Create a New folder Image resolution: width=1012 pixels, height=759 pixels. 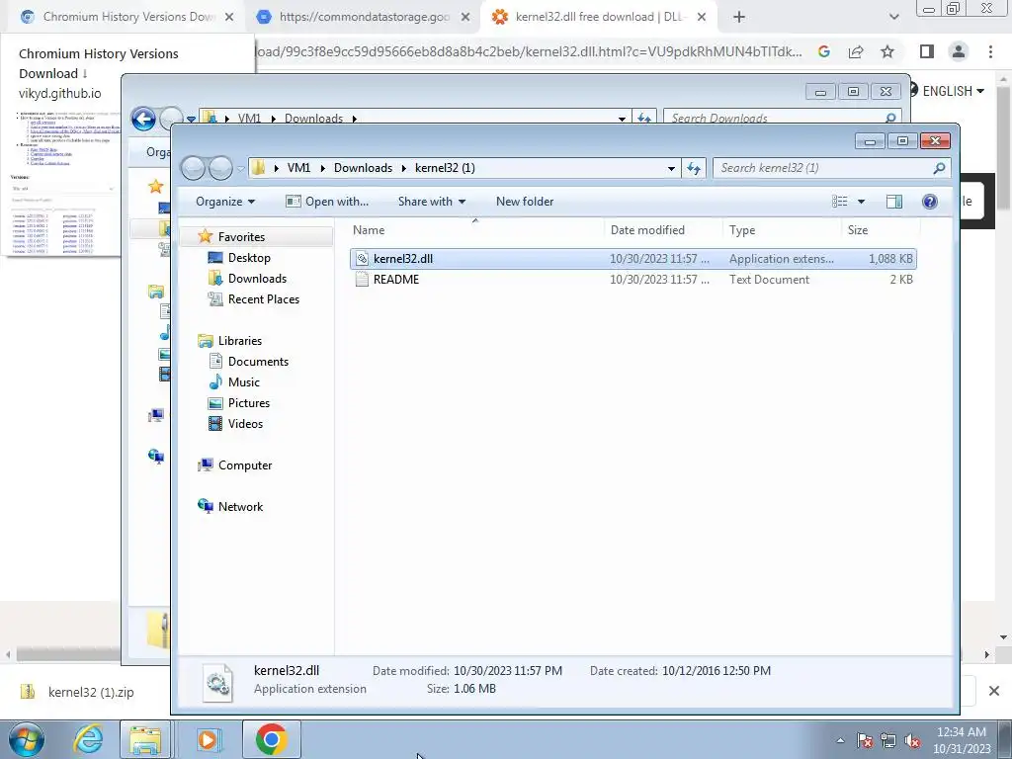[525, 202]
